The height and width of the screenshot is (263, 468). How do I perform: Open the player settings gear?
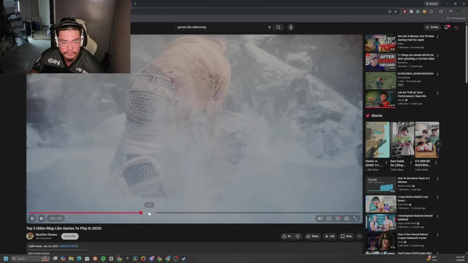point(338,218)
